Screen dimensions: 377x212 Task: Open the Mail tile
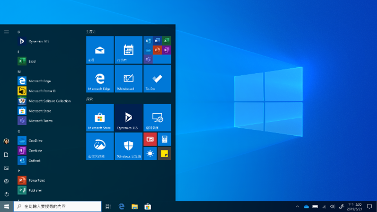100,50
